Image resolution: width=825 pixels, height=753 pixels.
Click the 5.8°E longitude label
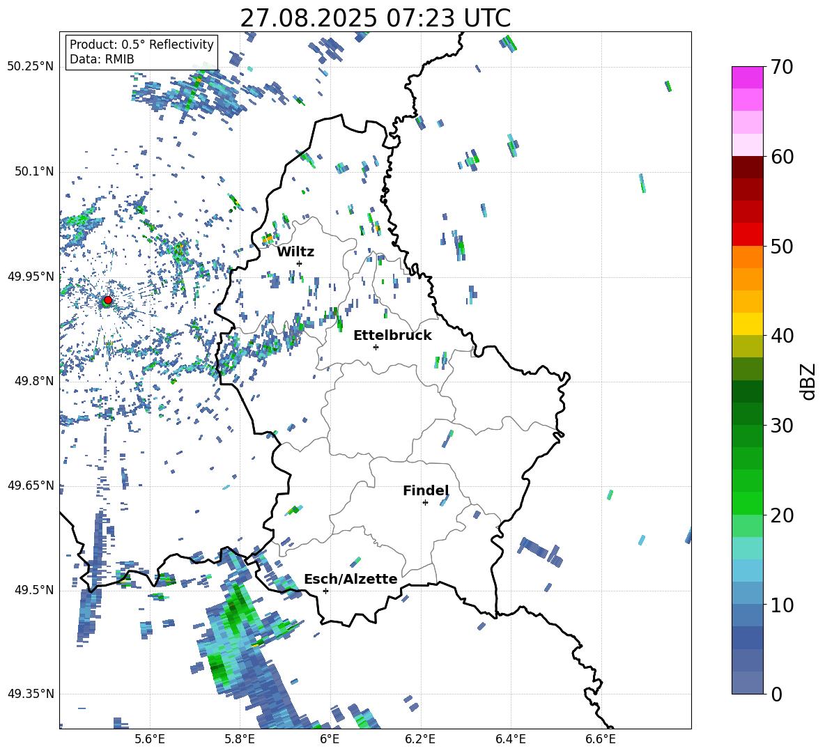click(240, 739)
